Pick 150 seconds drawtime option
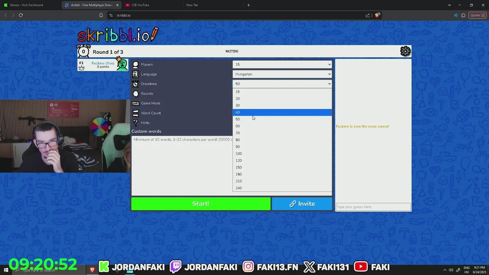 tap(282, 167)
